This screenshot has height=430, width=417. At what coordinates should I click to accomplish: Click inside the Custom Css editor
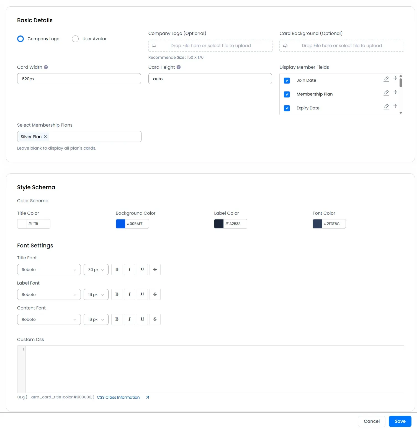pyautogui.click(x=213, y=368)
